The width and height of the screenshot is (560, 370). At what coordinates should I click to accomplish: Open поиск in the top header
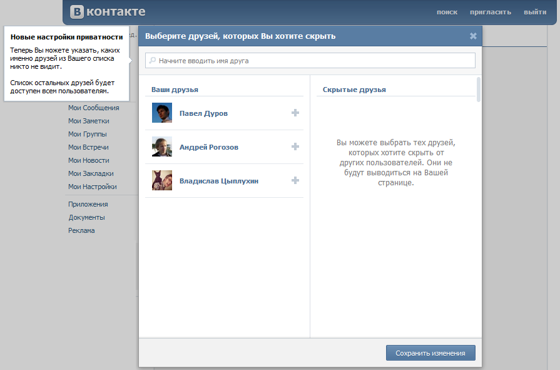(x=447, y=12)
